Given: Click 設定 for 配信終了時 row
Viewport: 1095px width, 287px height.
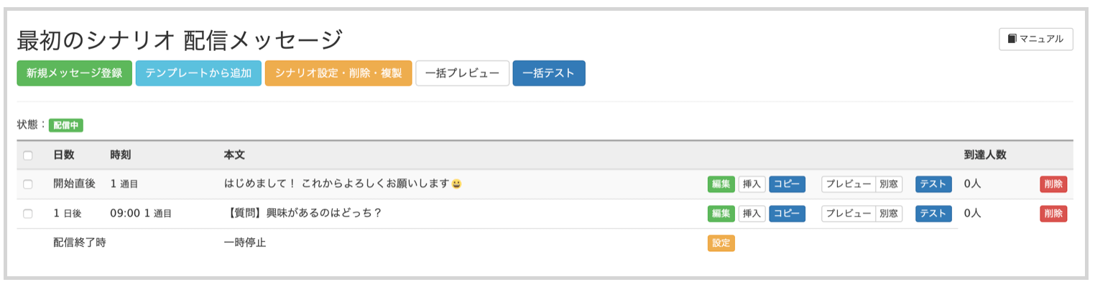Looking at the screenshot, I should (721, 243).
